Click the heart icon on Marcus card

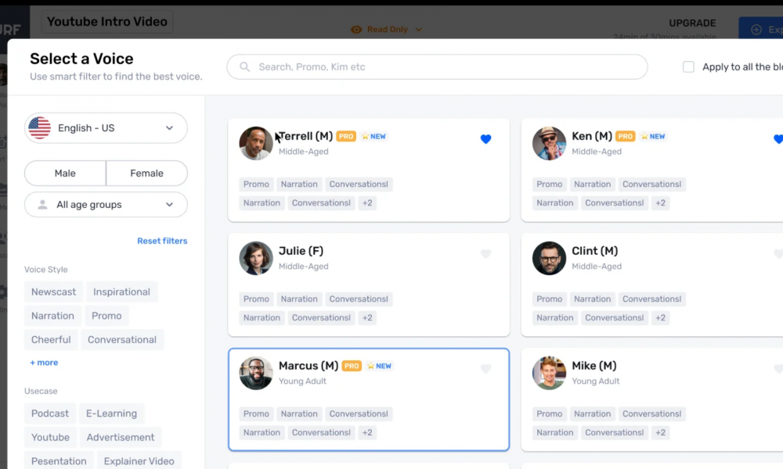point(485,369)
